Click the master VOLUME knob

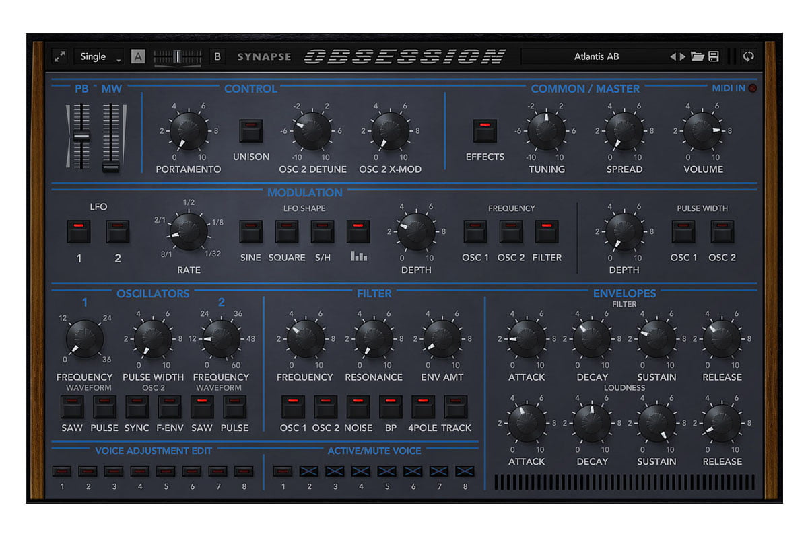pyautogui.click(x=703, y=131)
